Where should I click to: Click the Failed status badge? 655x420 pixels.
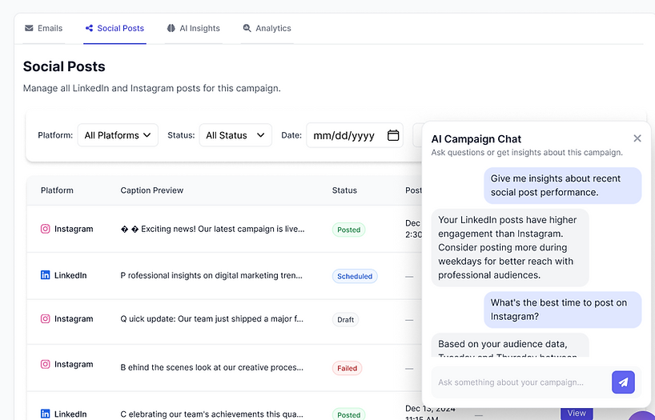348,368
